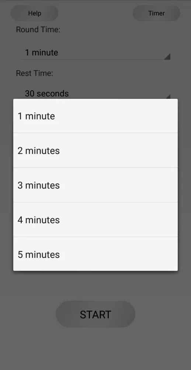Choose 2 minutes from the popup list

point(95,150)
